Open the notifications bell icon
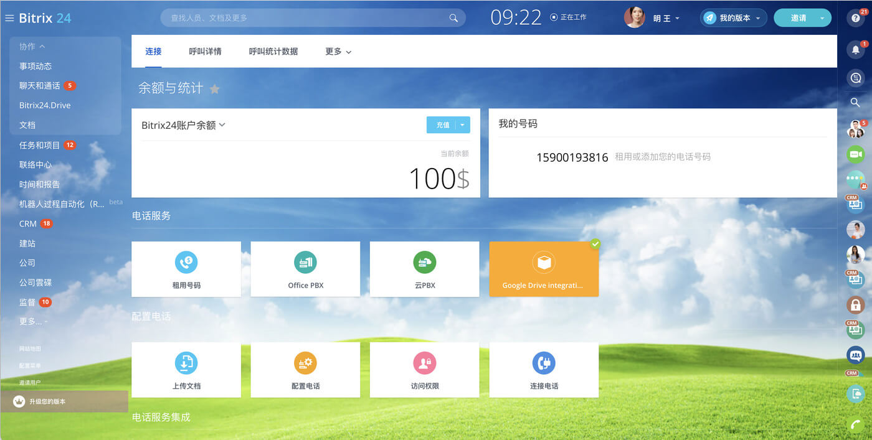The image size is (872, 440). (x=856, y=50)
